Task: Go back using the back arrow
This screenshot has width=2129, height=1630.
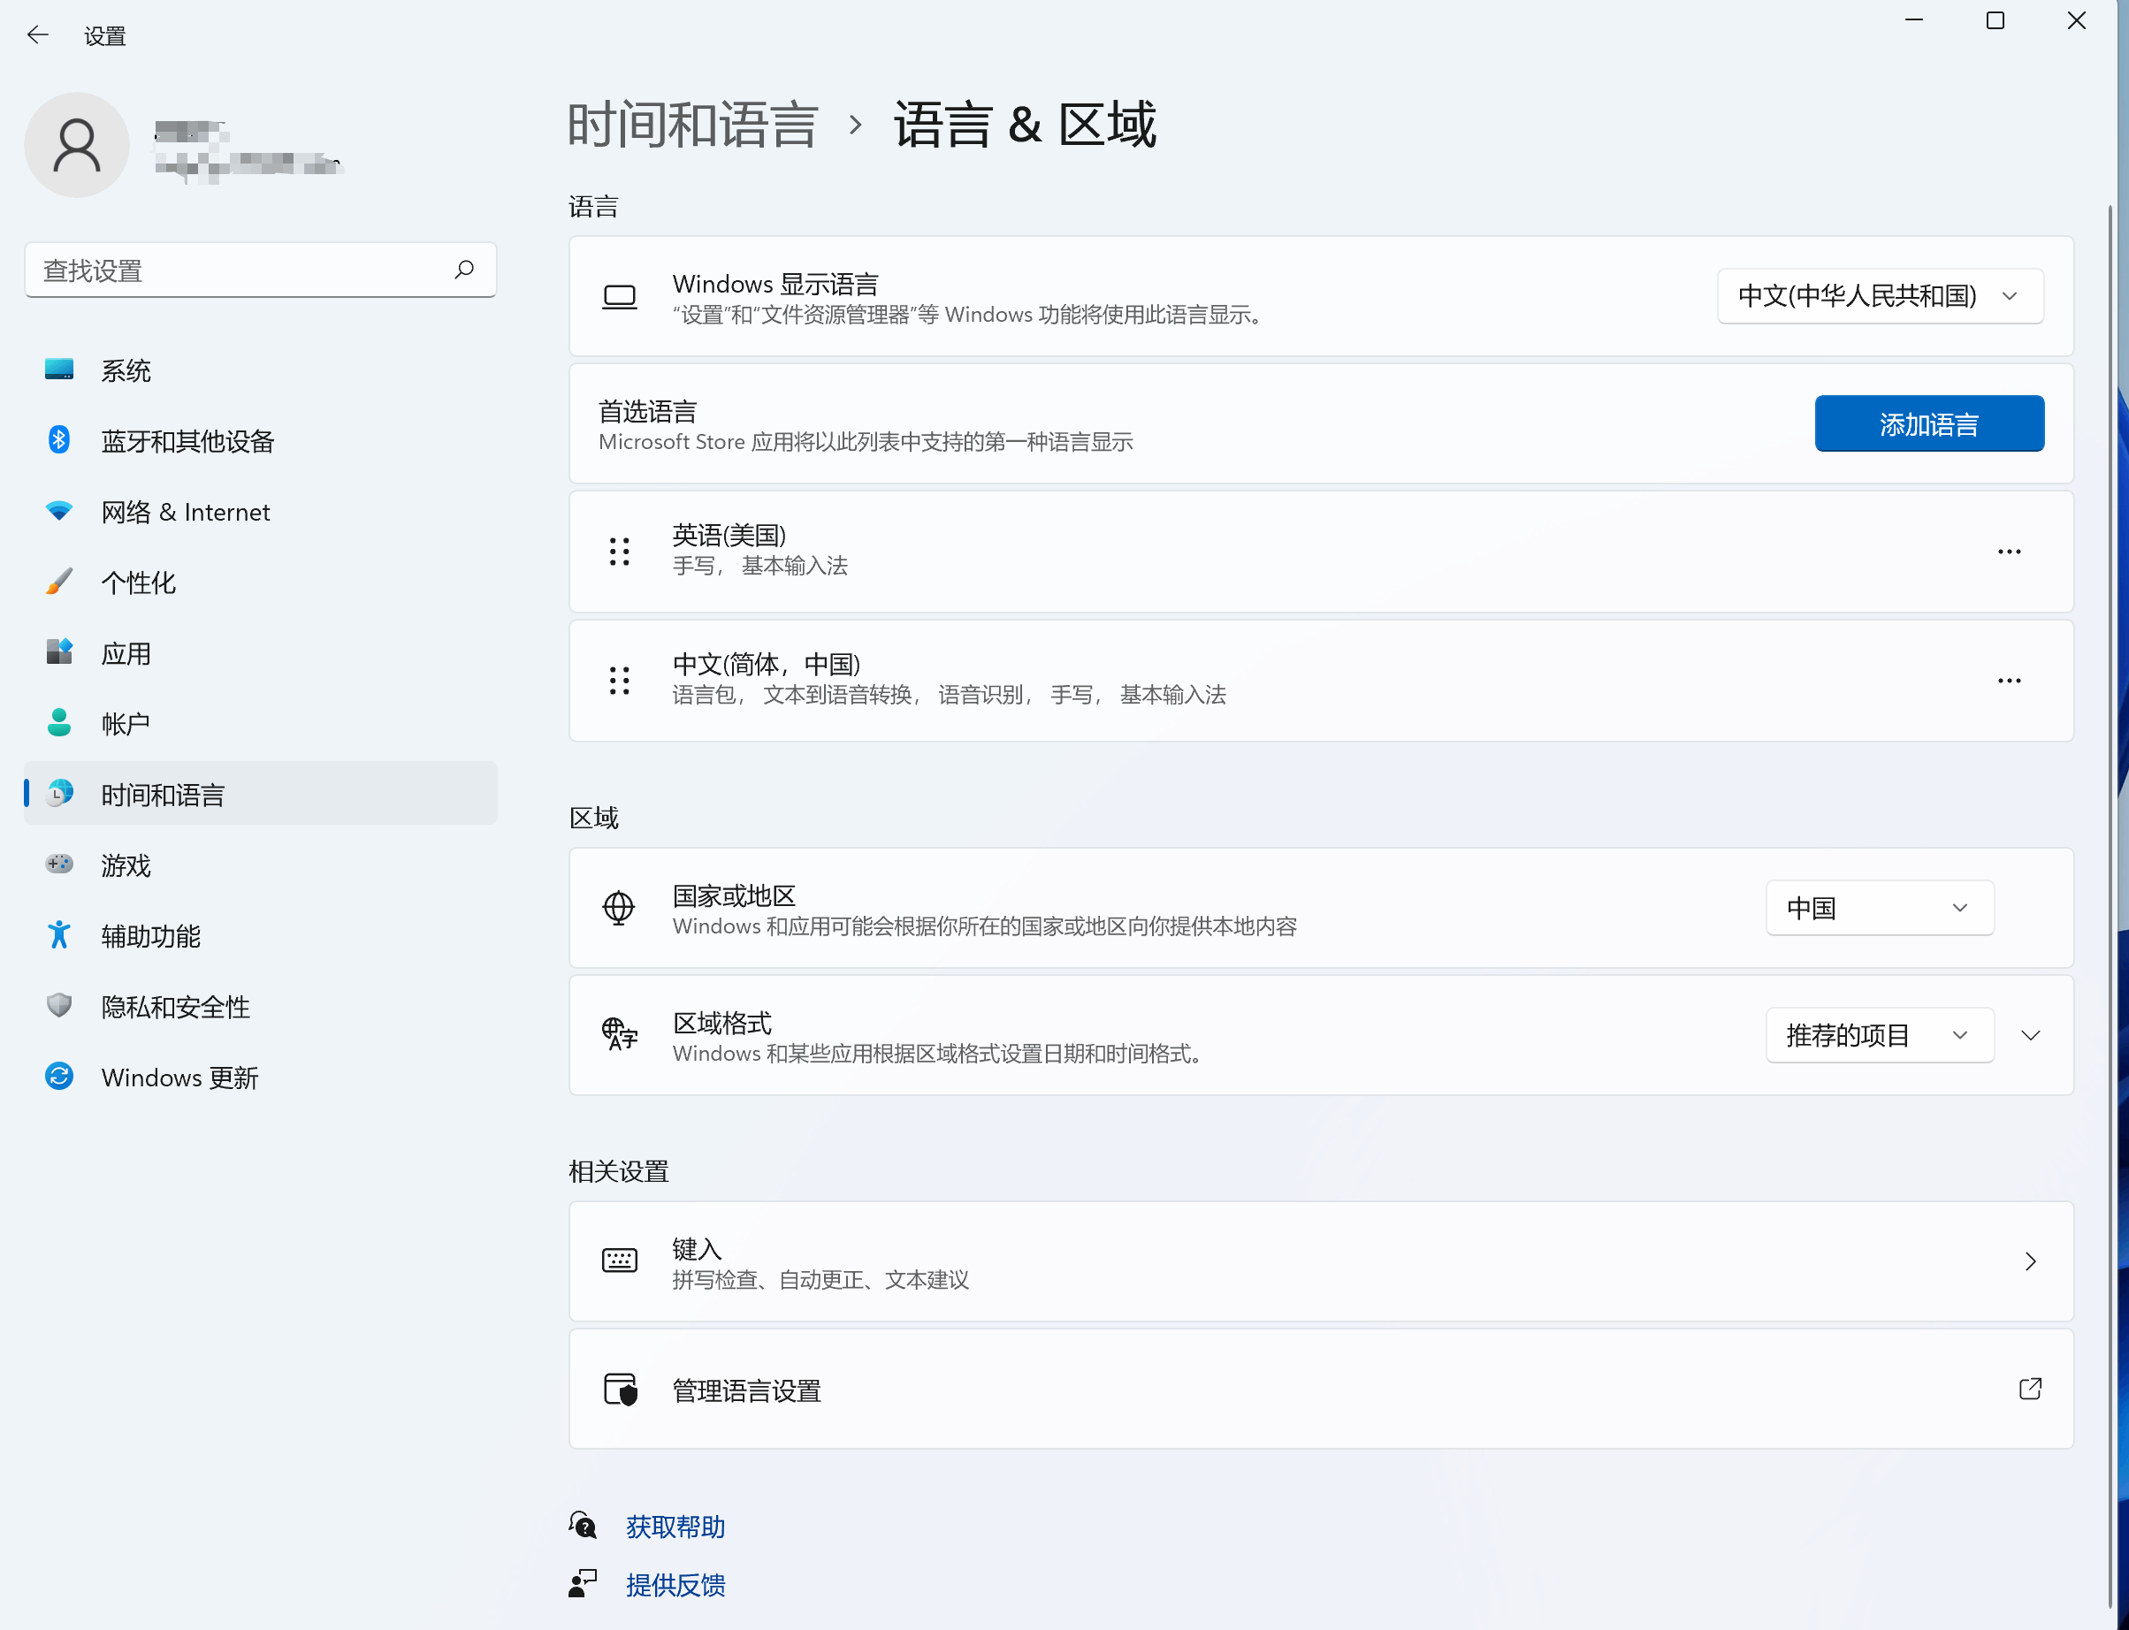Action: point(38,36)
